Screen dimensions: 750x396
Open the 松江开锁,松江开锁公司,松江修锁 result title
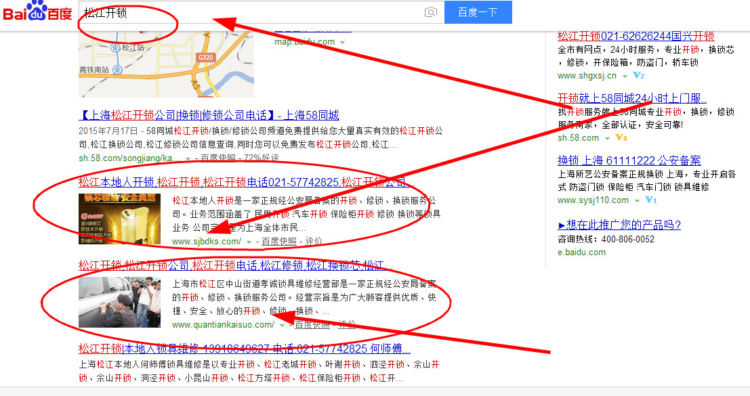234,265
